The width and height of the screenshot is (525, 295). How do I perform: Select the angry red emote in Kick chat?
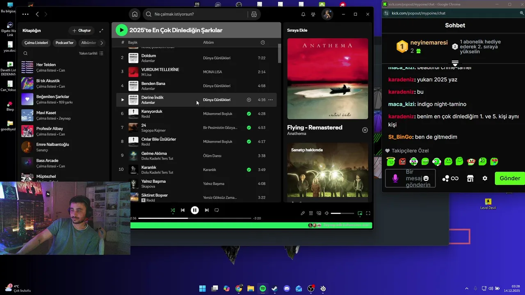tap(402, 161)
